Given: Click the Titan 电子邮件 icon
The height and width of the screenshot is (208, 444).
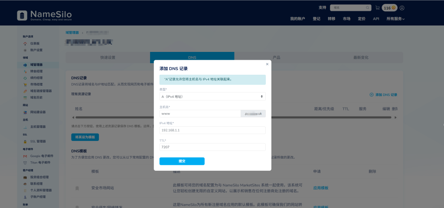Looking at the screenshot, I should (25, 163).
